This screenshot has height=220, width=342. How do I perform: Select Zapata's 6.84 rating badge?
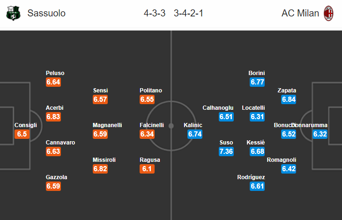289,99
